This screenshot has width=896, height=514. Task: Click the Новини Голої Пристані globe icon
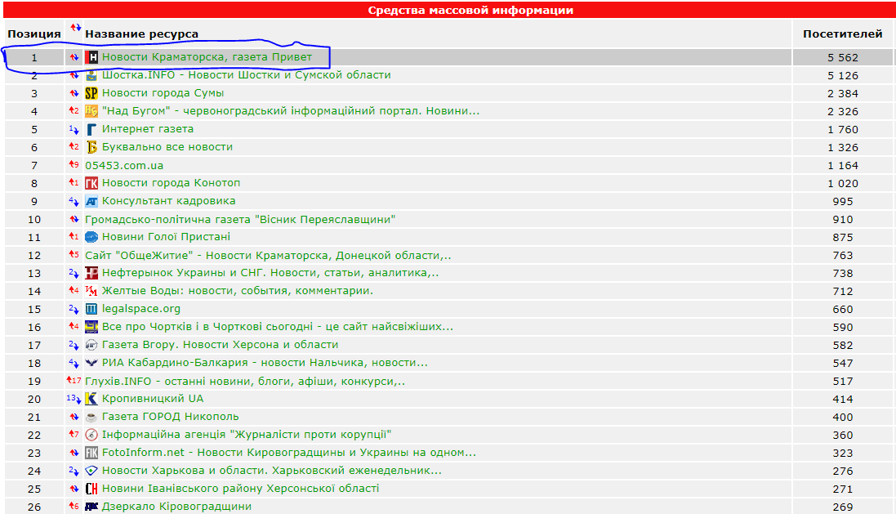[91, 237]
